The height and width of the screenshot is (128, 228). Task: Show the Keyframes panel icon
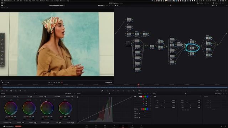click(217, 91)
